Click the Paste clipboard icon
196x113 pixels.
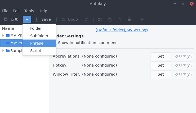pyautogui.click(x=119, y=19)
